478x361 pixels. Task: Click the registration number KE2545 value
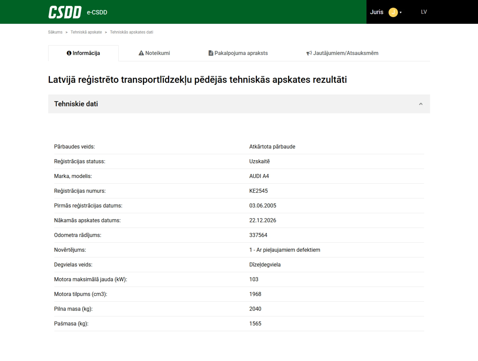[258, 191]
